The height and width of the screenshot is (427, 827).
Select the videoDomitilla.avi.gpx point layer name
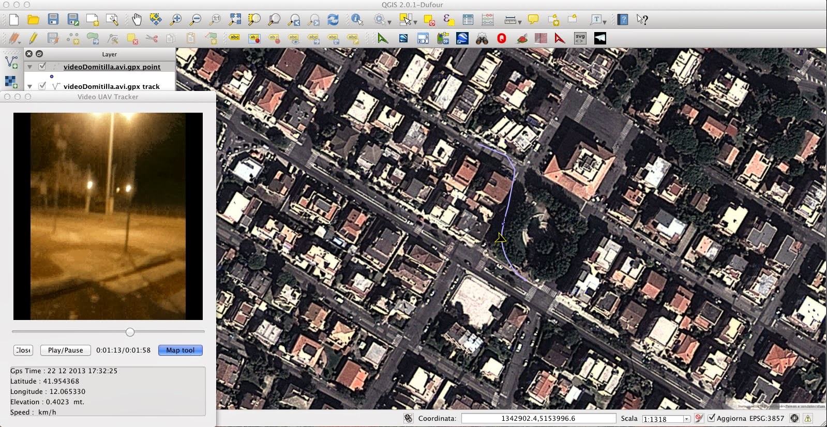click(112, 67)
